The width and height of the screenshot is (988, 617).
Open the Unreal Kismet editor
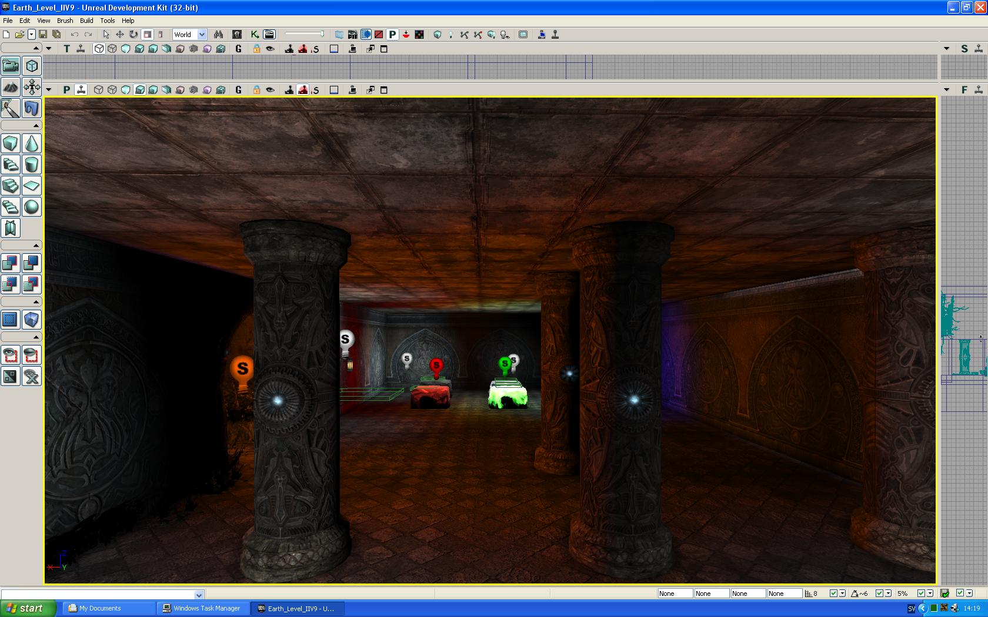coord(255,35)
